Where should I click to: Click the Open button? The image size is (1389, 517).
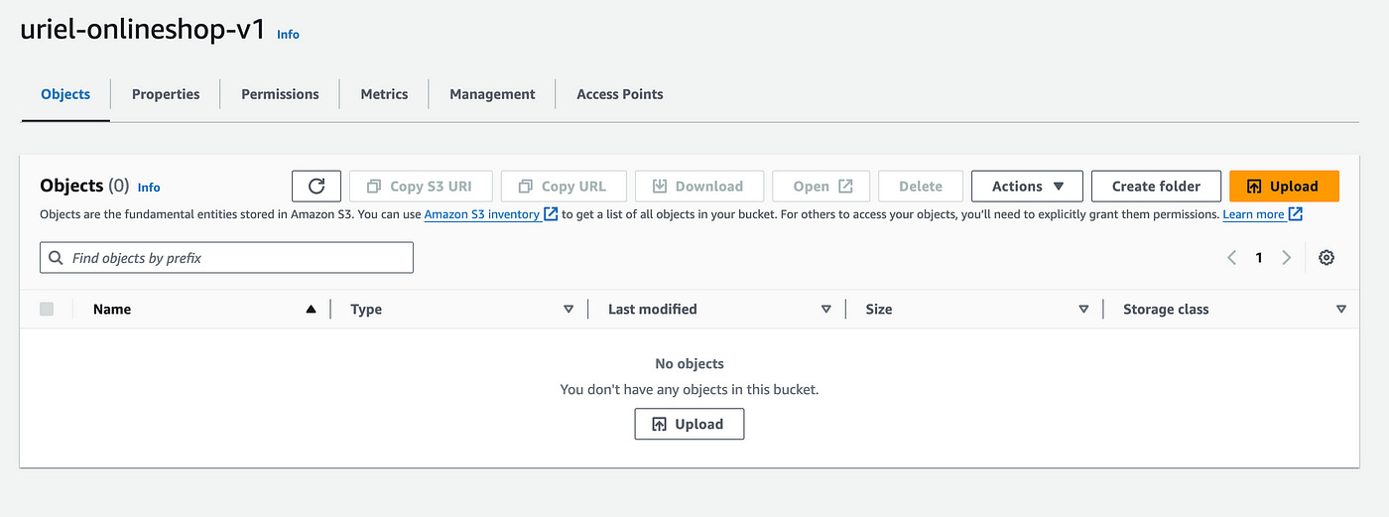(821, 186)
